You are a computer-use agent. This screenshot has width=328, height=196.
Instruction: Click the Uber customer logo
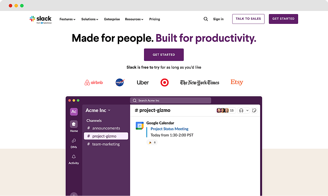click(x=143, y=83)
